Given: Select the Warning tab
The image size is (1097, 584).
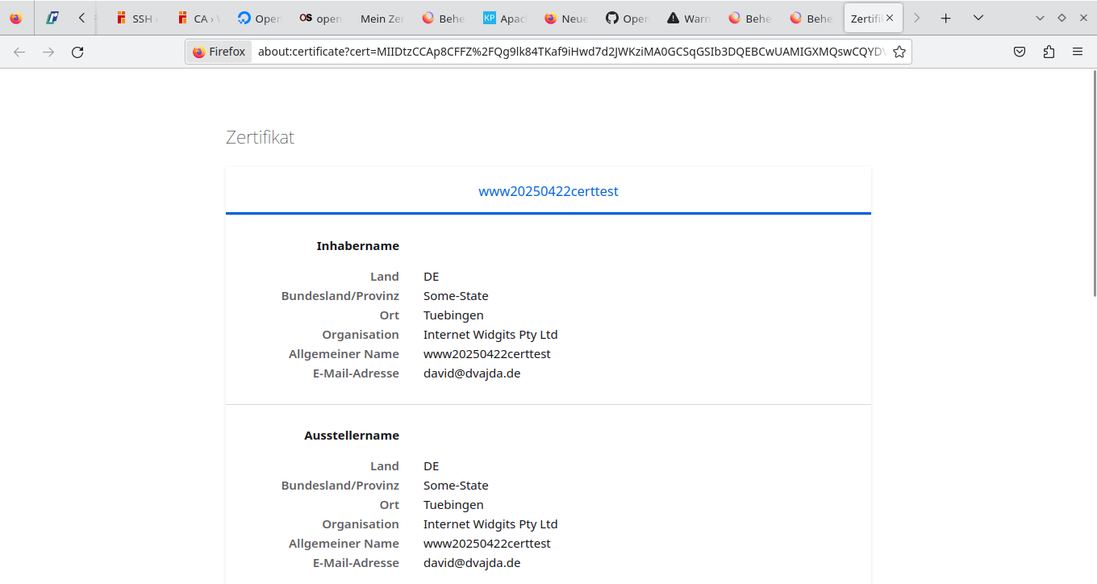Looking at the screenshot, I should coord(688,18).
